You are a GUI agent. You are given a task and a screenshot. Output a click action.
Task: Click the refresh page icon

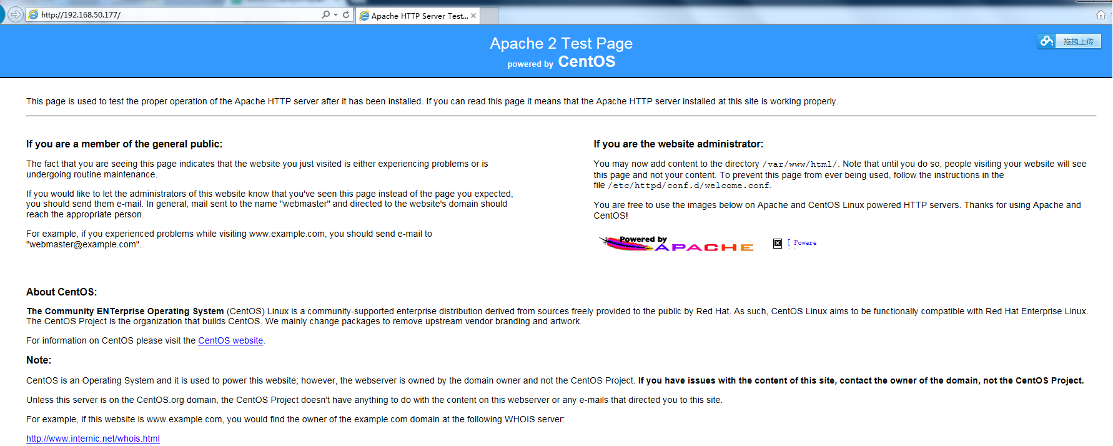coord(346,14)
